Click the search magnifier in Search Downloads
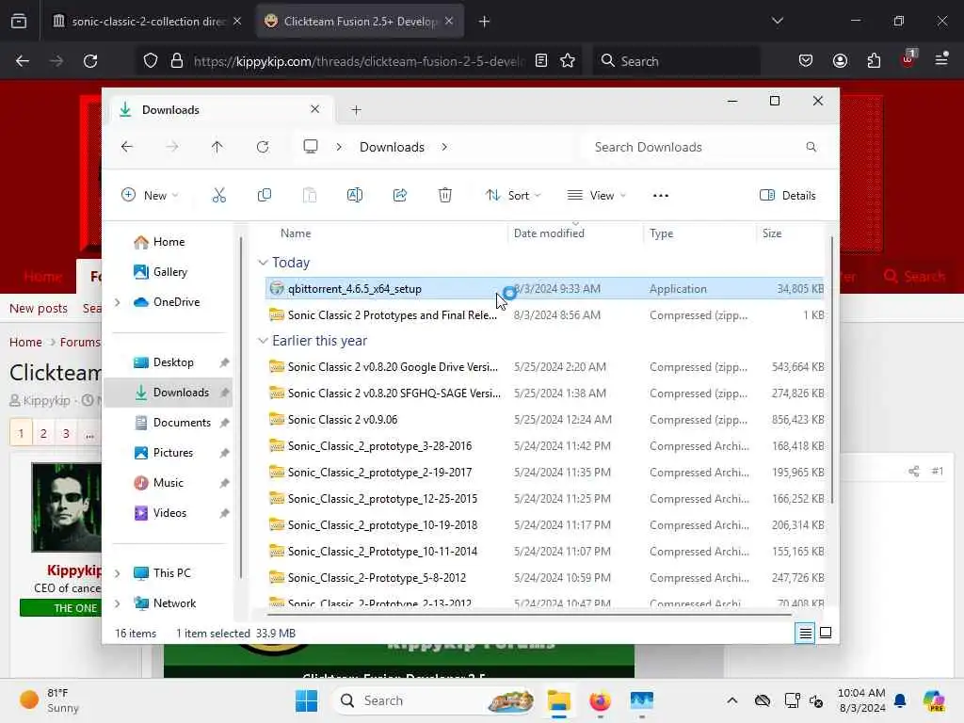The height and width of the screenshot is (723, 964). tap(811, 147)
